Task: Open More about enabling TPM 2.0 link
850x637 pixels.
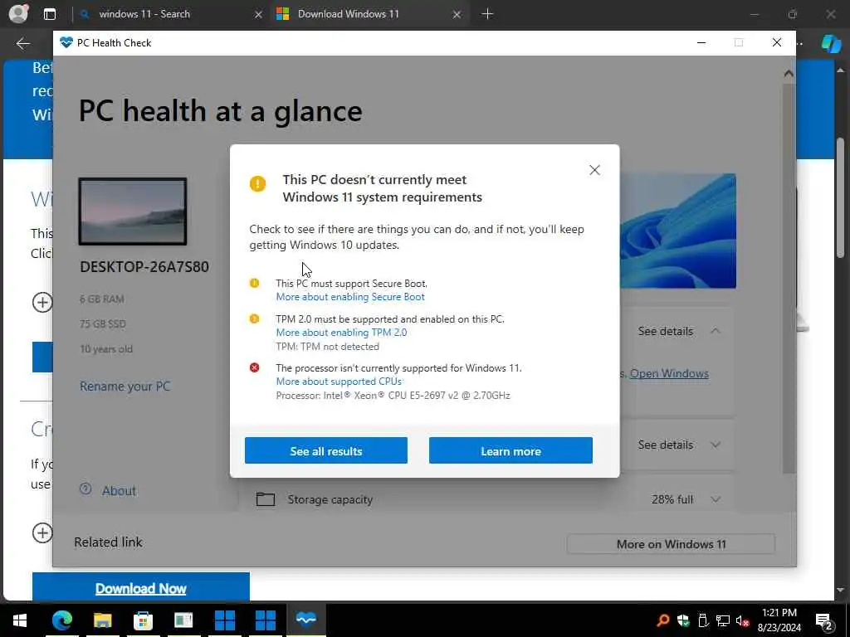Action: point(341,333)
